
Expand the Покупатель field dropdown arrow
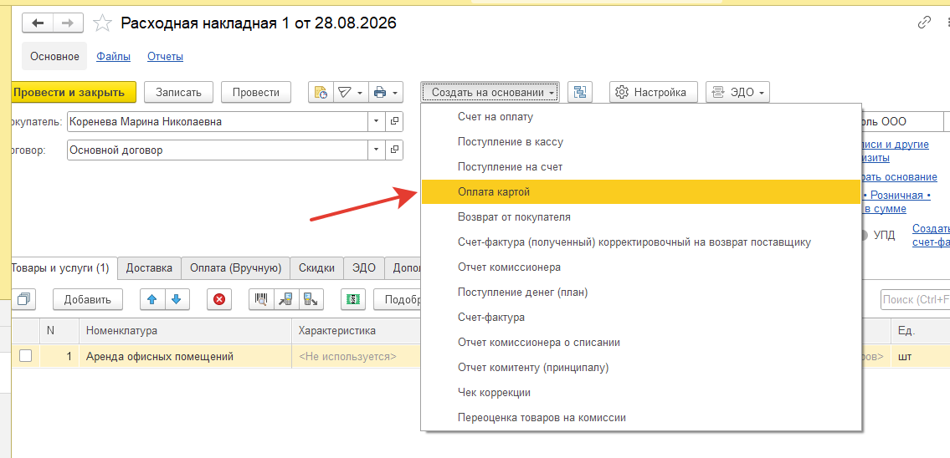pos(377,122)
